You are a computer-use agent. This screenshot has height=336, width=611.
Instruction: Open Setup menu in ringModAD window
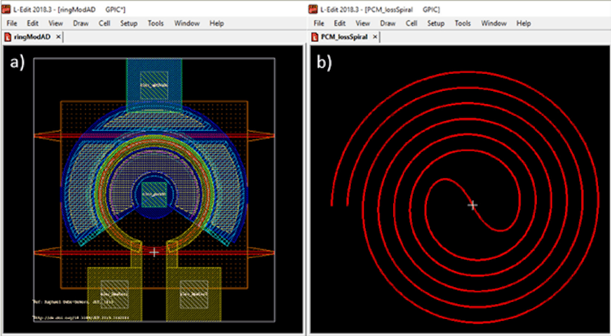pyautogui.click(x=128, y=23)
